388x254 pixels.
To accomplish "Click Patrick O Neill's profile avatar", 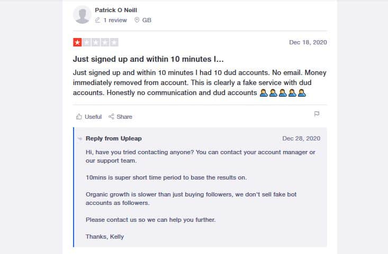I will pyautogui.click(x=82, y=15).
